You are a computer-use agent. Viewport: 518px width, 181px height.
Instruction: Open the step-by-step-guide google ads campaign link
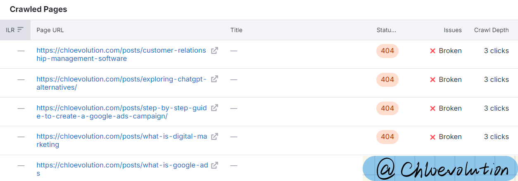(x=121, y=112)
